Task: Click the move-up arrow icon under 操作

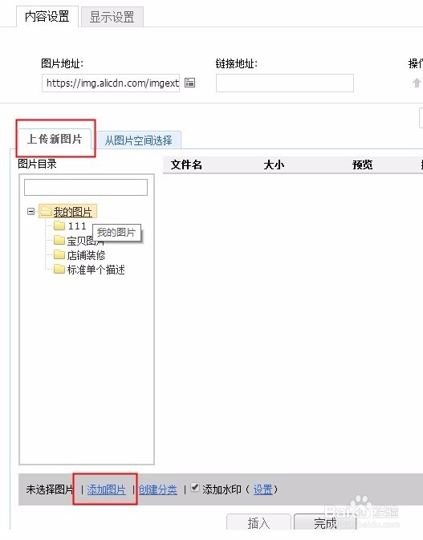Action: click(417, 83)
